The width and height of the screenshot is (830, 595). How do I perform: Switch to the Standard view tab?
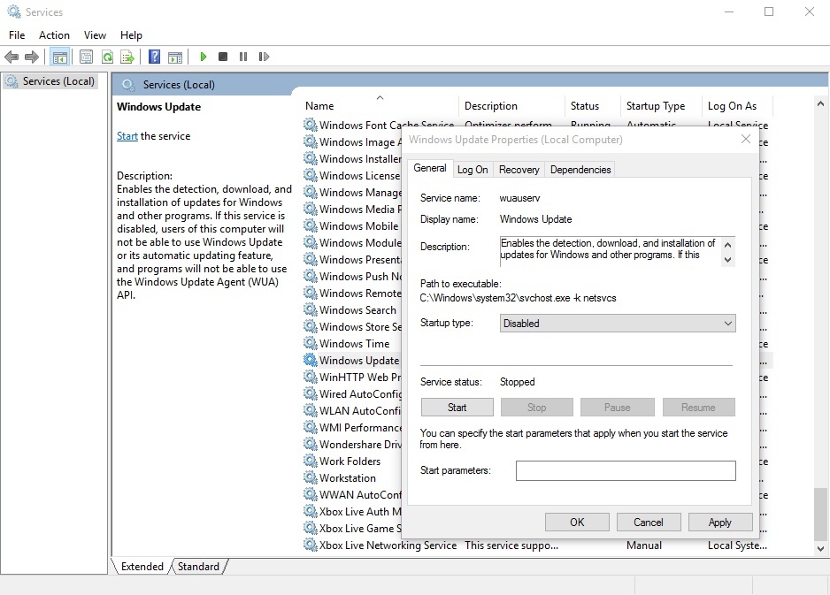pos(198,566)
